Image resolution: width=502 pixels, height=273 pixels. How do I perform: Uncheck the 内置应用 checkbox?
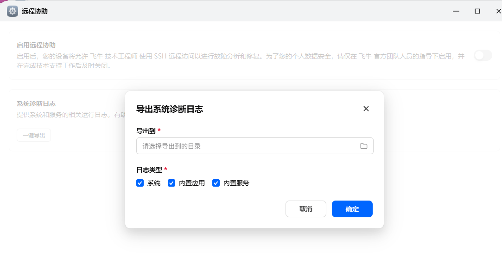coord(172,183)
